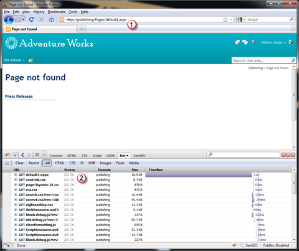This screenshot has height=251, width=299.
Task: Run site search with the magnifier icon
Action: point(293,60)
